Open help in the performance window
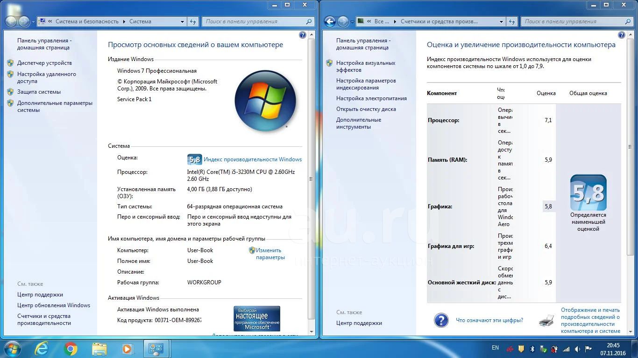Image resolution: width=638 pixels, height=358 pixels. [x=621, y=35]
